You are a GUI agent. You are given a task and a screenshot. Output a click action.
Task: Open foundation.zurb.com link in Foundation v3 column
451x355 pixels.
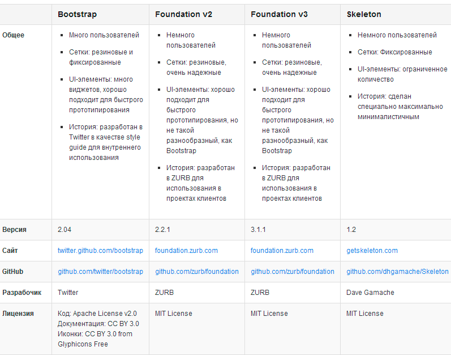click(282, 251)
